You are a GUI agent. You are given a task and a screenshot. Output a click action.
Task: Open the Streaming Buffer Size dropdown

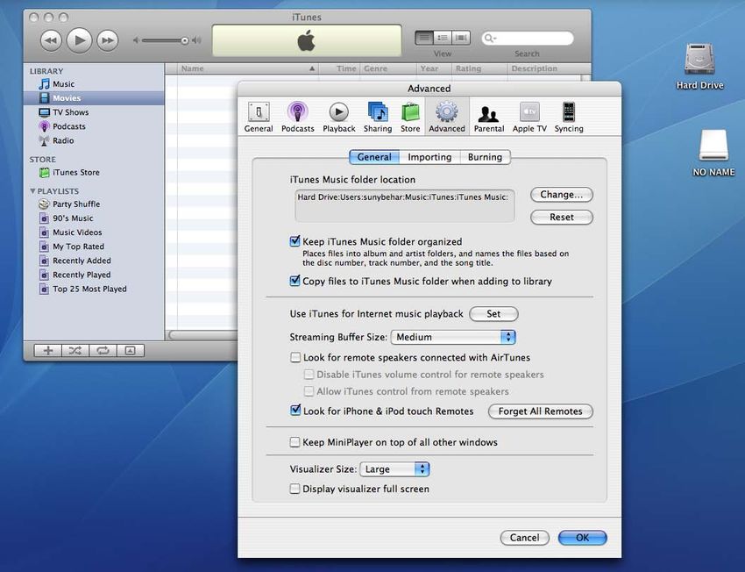(453, 337)
